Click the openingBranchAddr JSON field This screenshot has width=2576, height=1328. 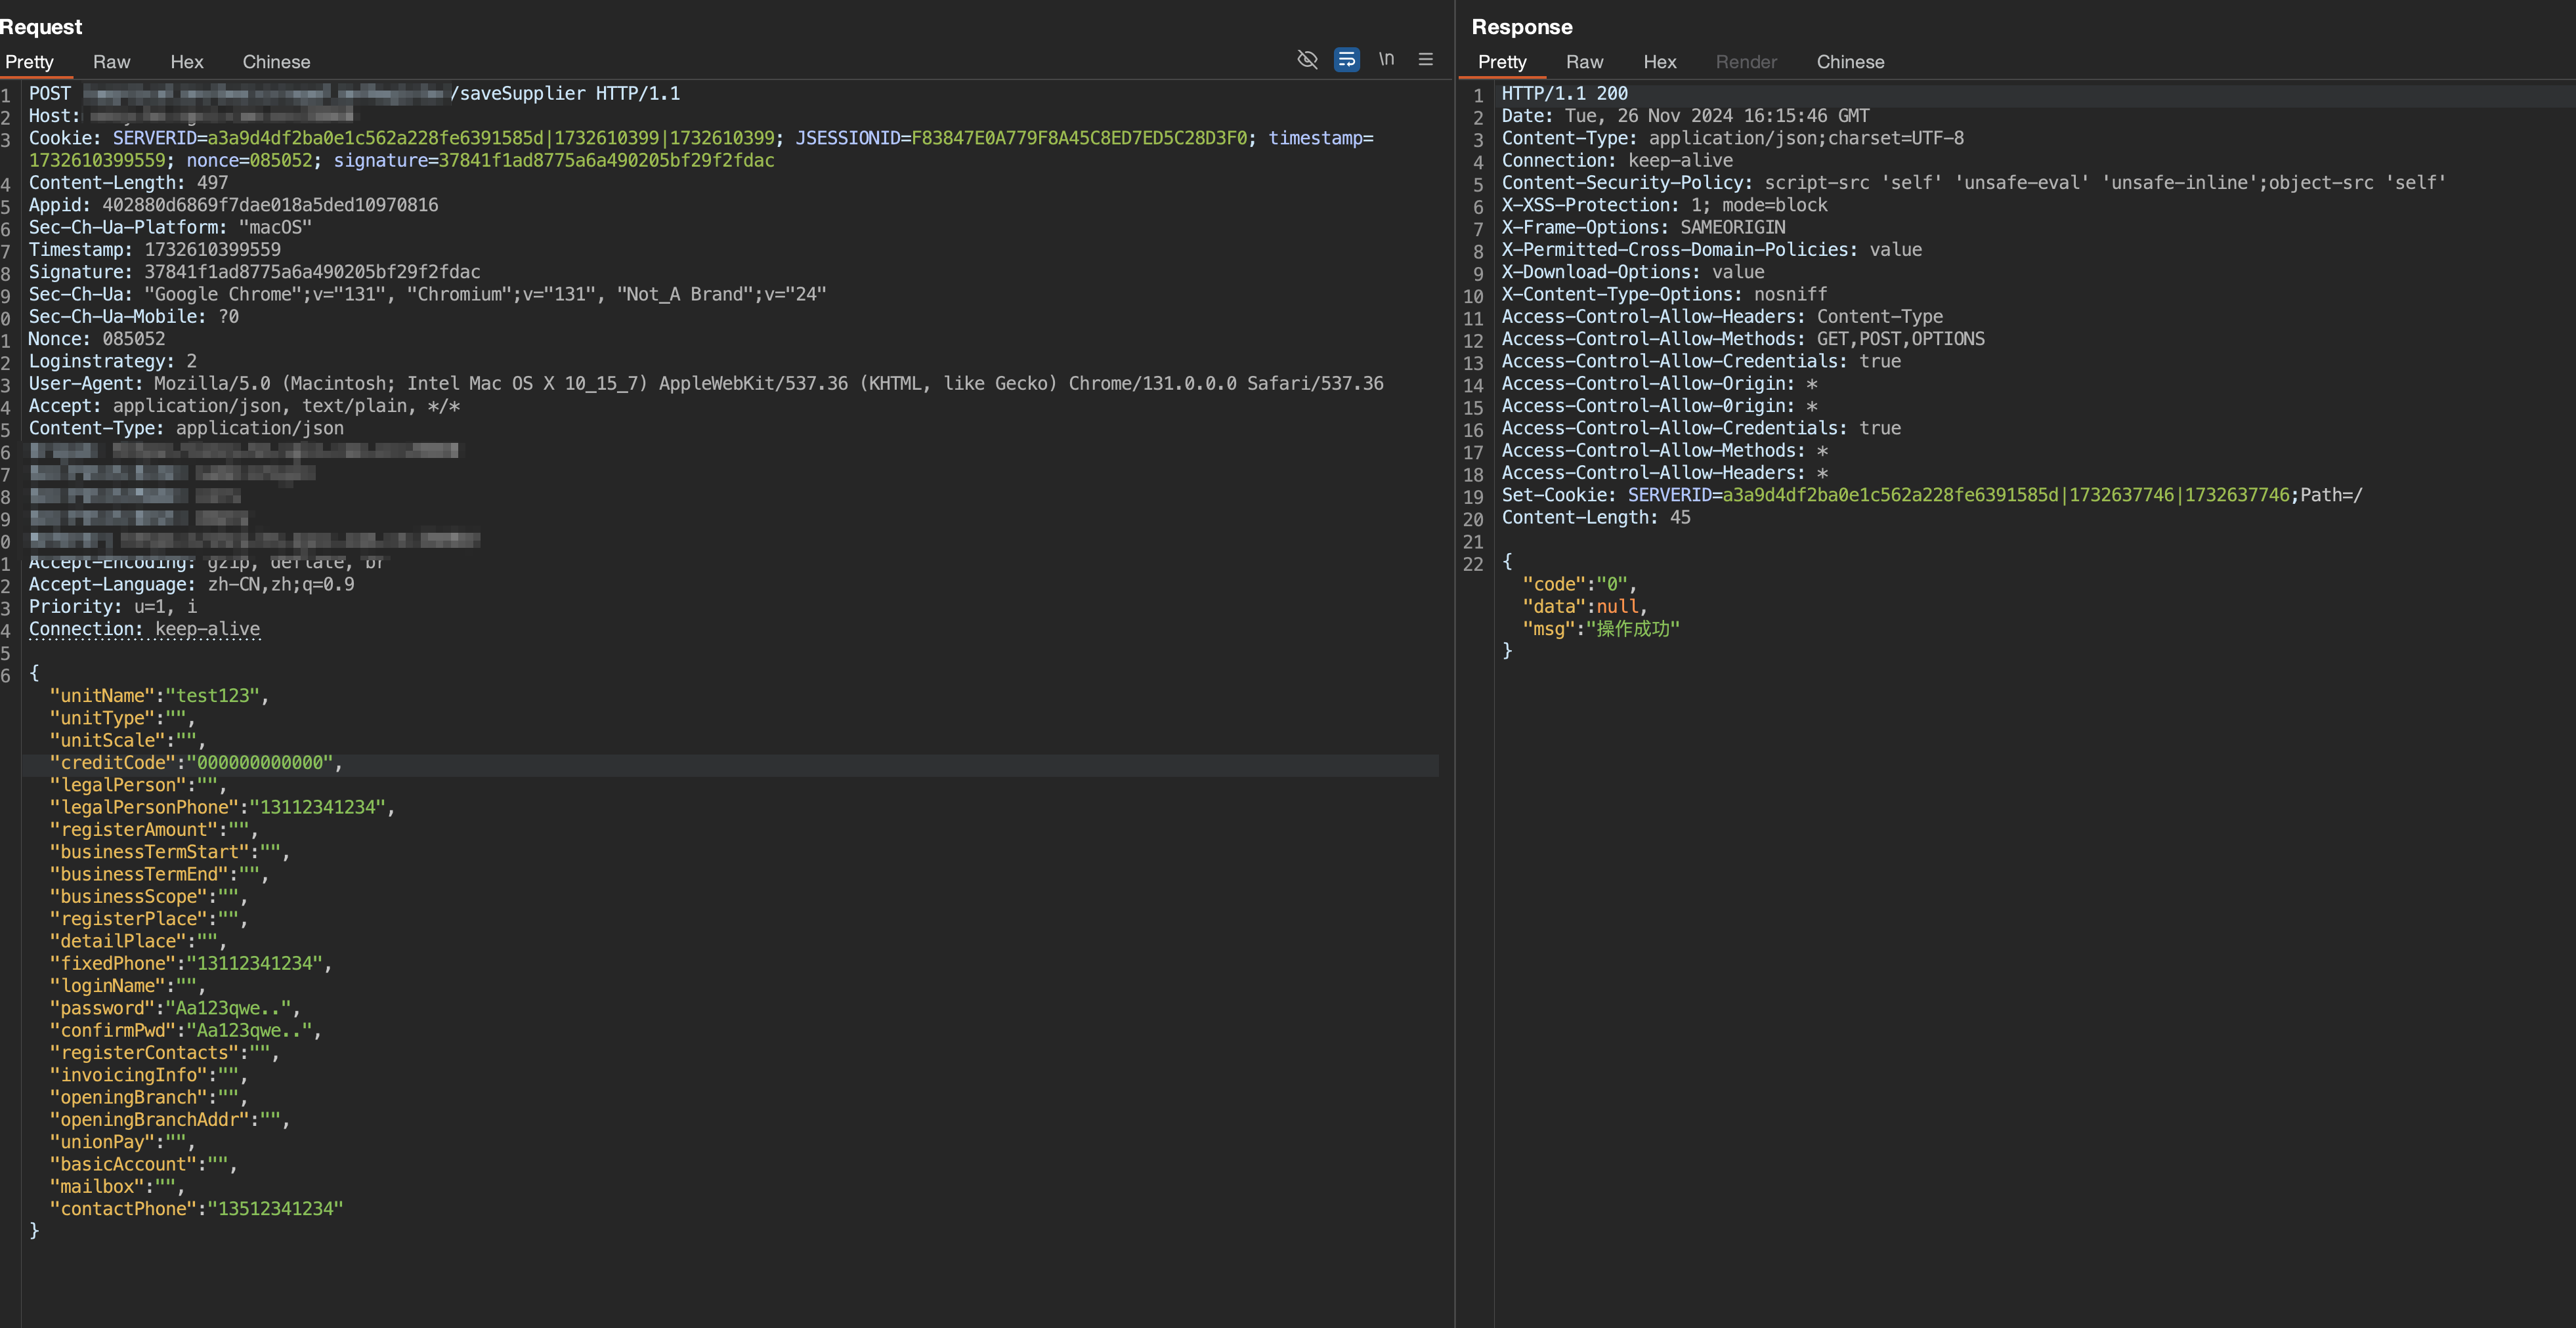point(169,1119)
